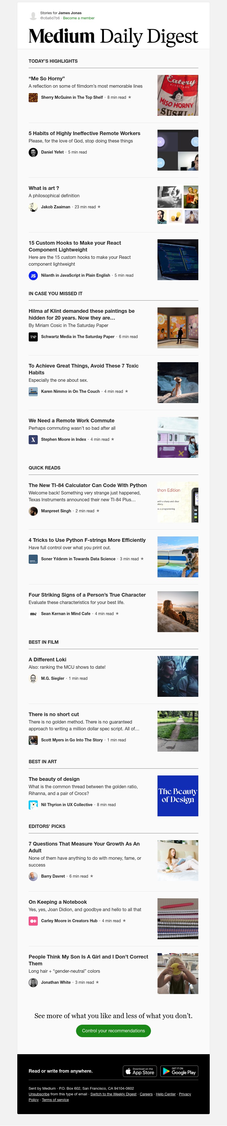
Task: Click the Get it on Google Play badge
Action: pos(179,1071)
